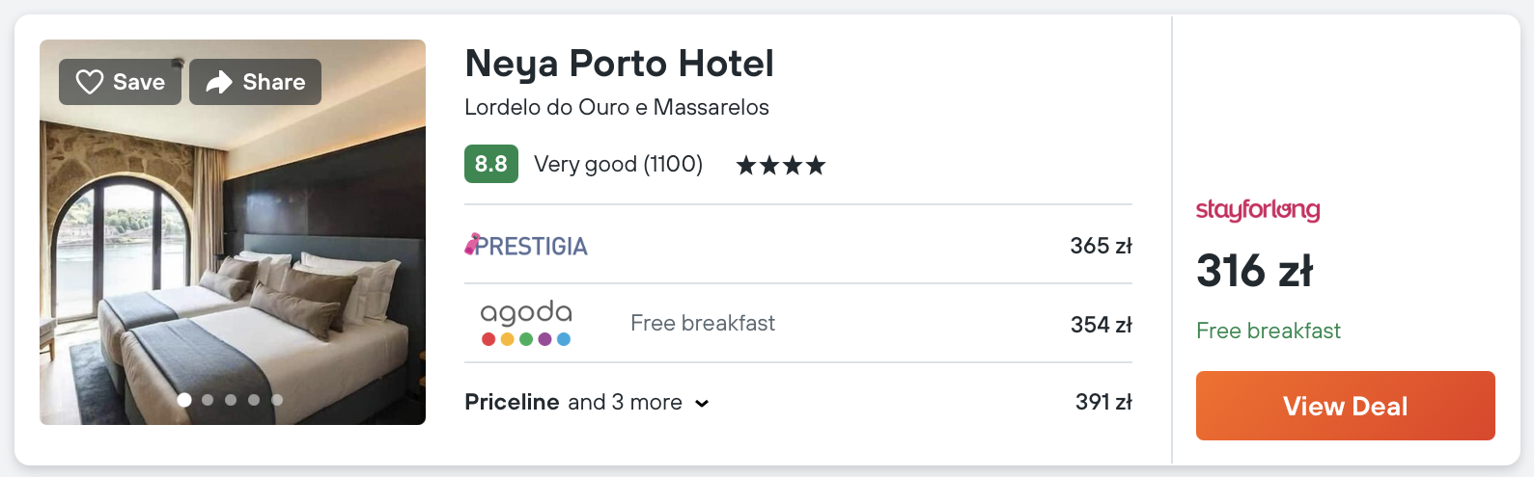Screen dimensions: 1534x477
Task: Click the Prestigia logo
Action: point(526,246)
